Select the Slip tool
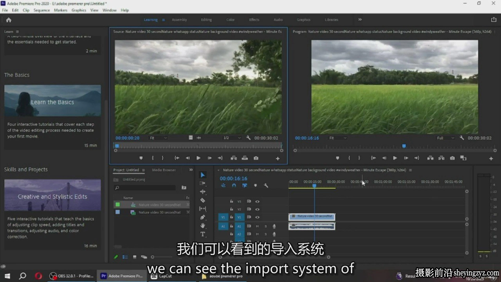This screenshot has height=282, width=501. [203, 209]
